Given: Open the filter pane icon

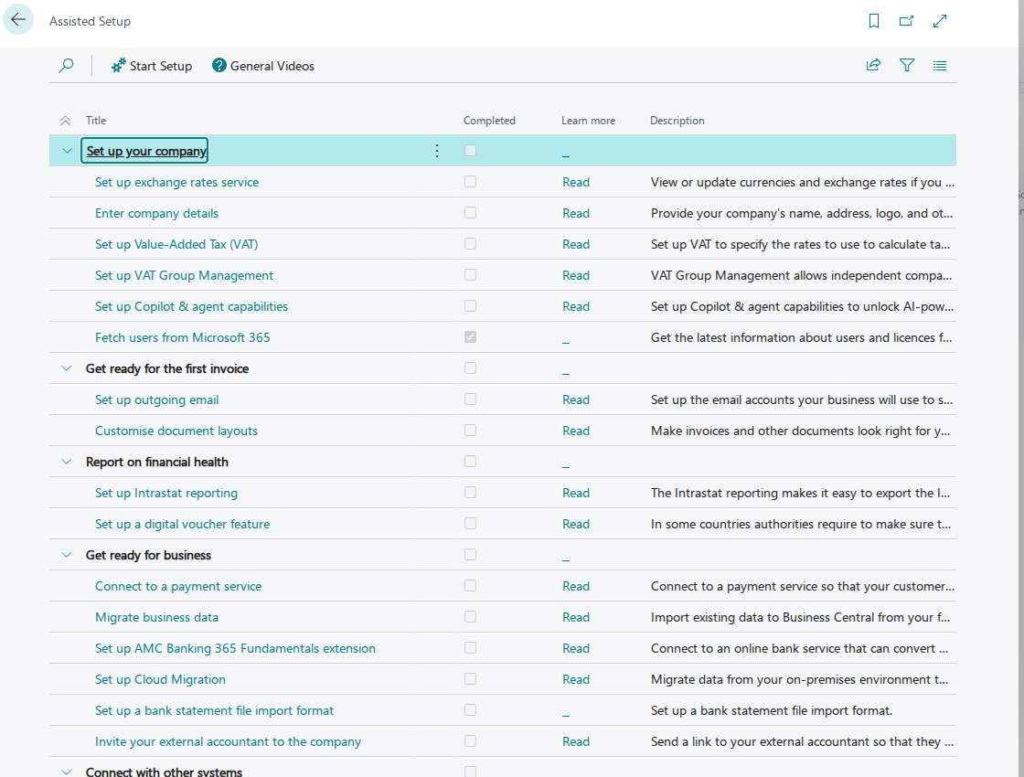Looking at the screenshot, I should click(906, 65).
